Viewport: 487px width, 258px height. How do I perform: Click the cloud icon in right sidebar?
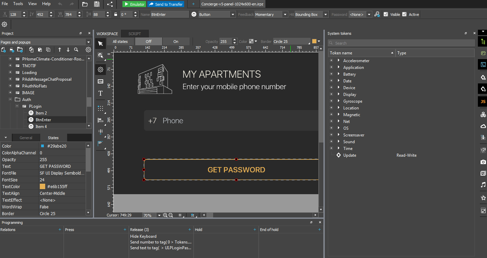pos(483,126)
